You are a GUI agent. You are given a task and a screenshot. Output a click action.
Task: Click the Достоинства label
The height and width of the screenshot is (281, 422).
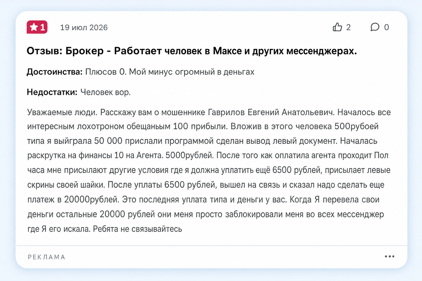54,72
